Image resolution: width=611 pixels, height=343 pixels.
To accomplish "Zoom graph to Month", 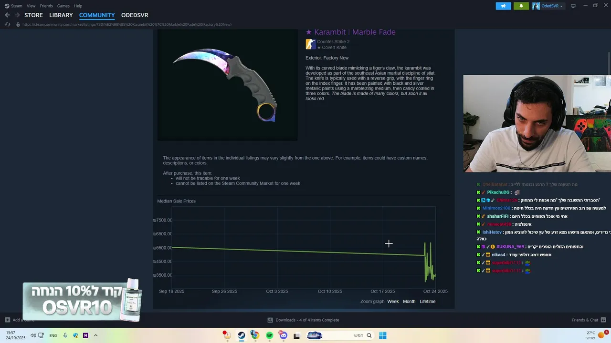I will [409, 302].
